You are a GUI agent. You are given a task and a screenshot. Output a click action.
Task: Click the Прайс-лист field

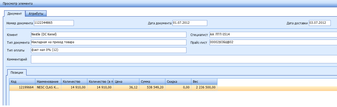(273, 42)
